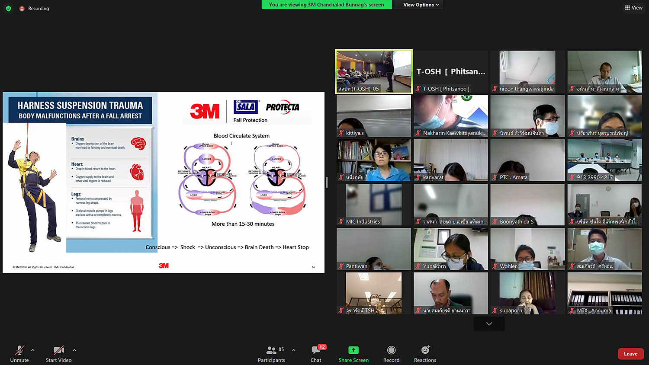The image size is (649, 365).
Task: Select the จุฑารัตน์ TSH video tile
Action: click(x=374, y=293)
